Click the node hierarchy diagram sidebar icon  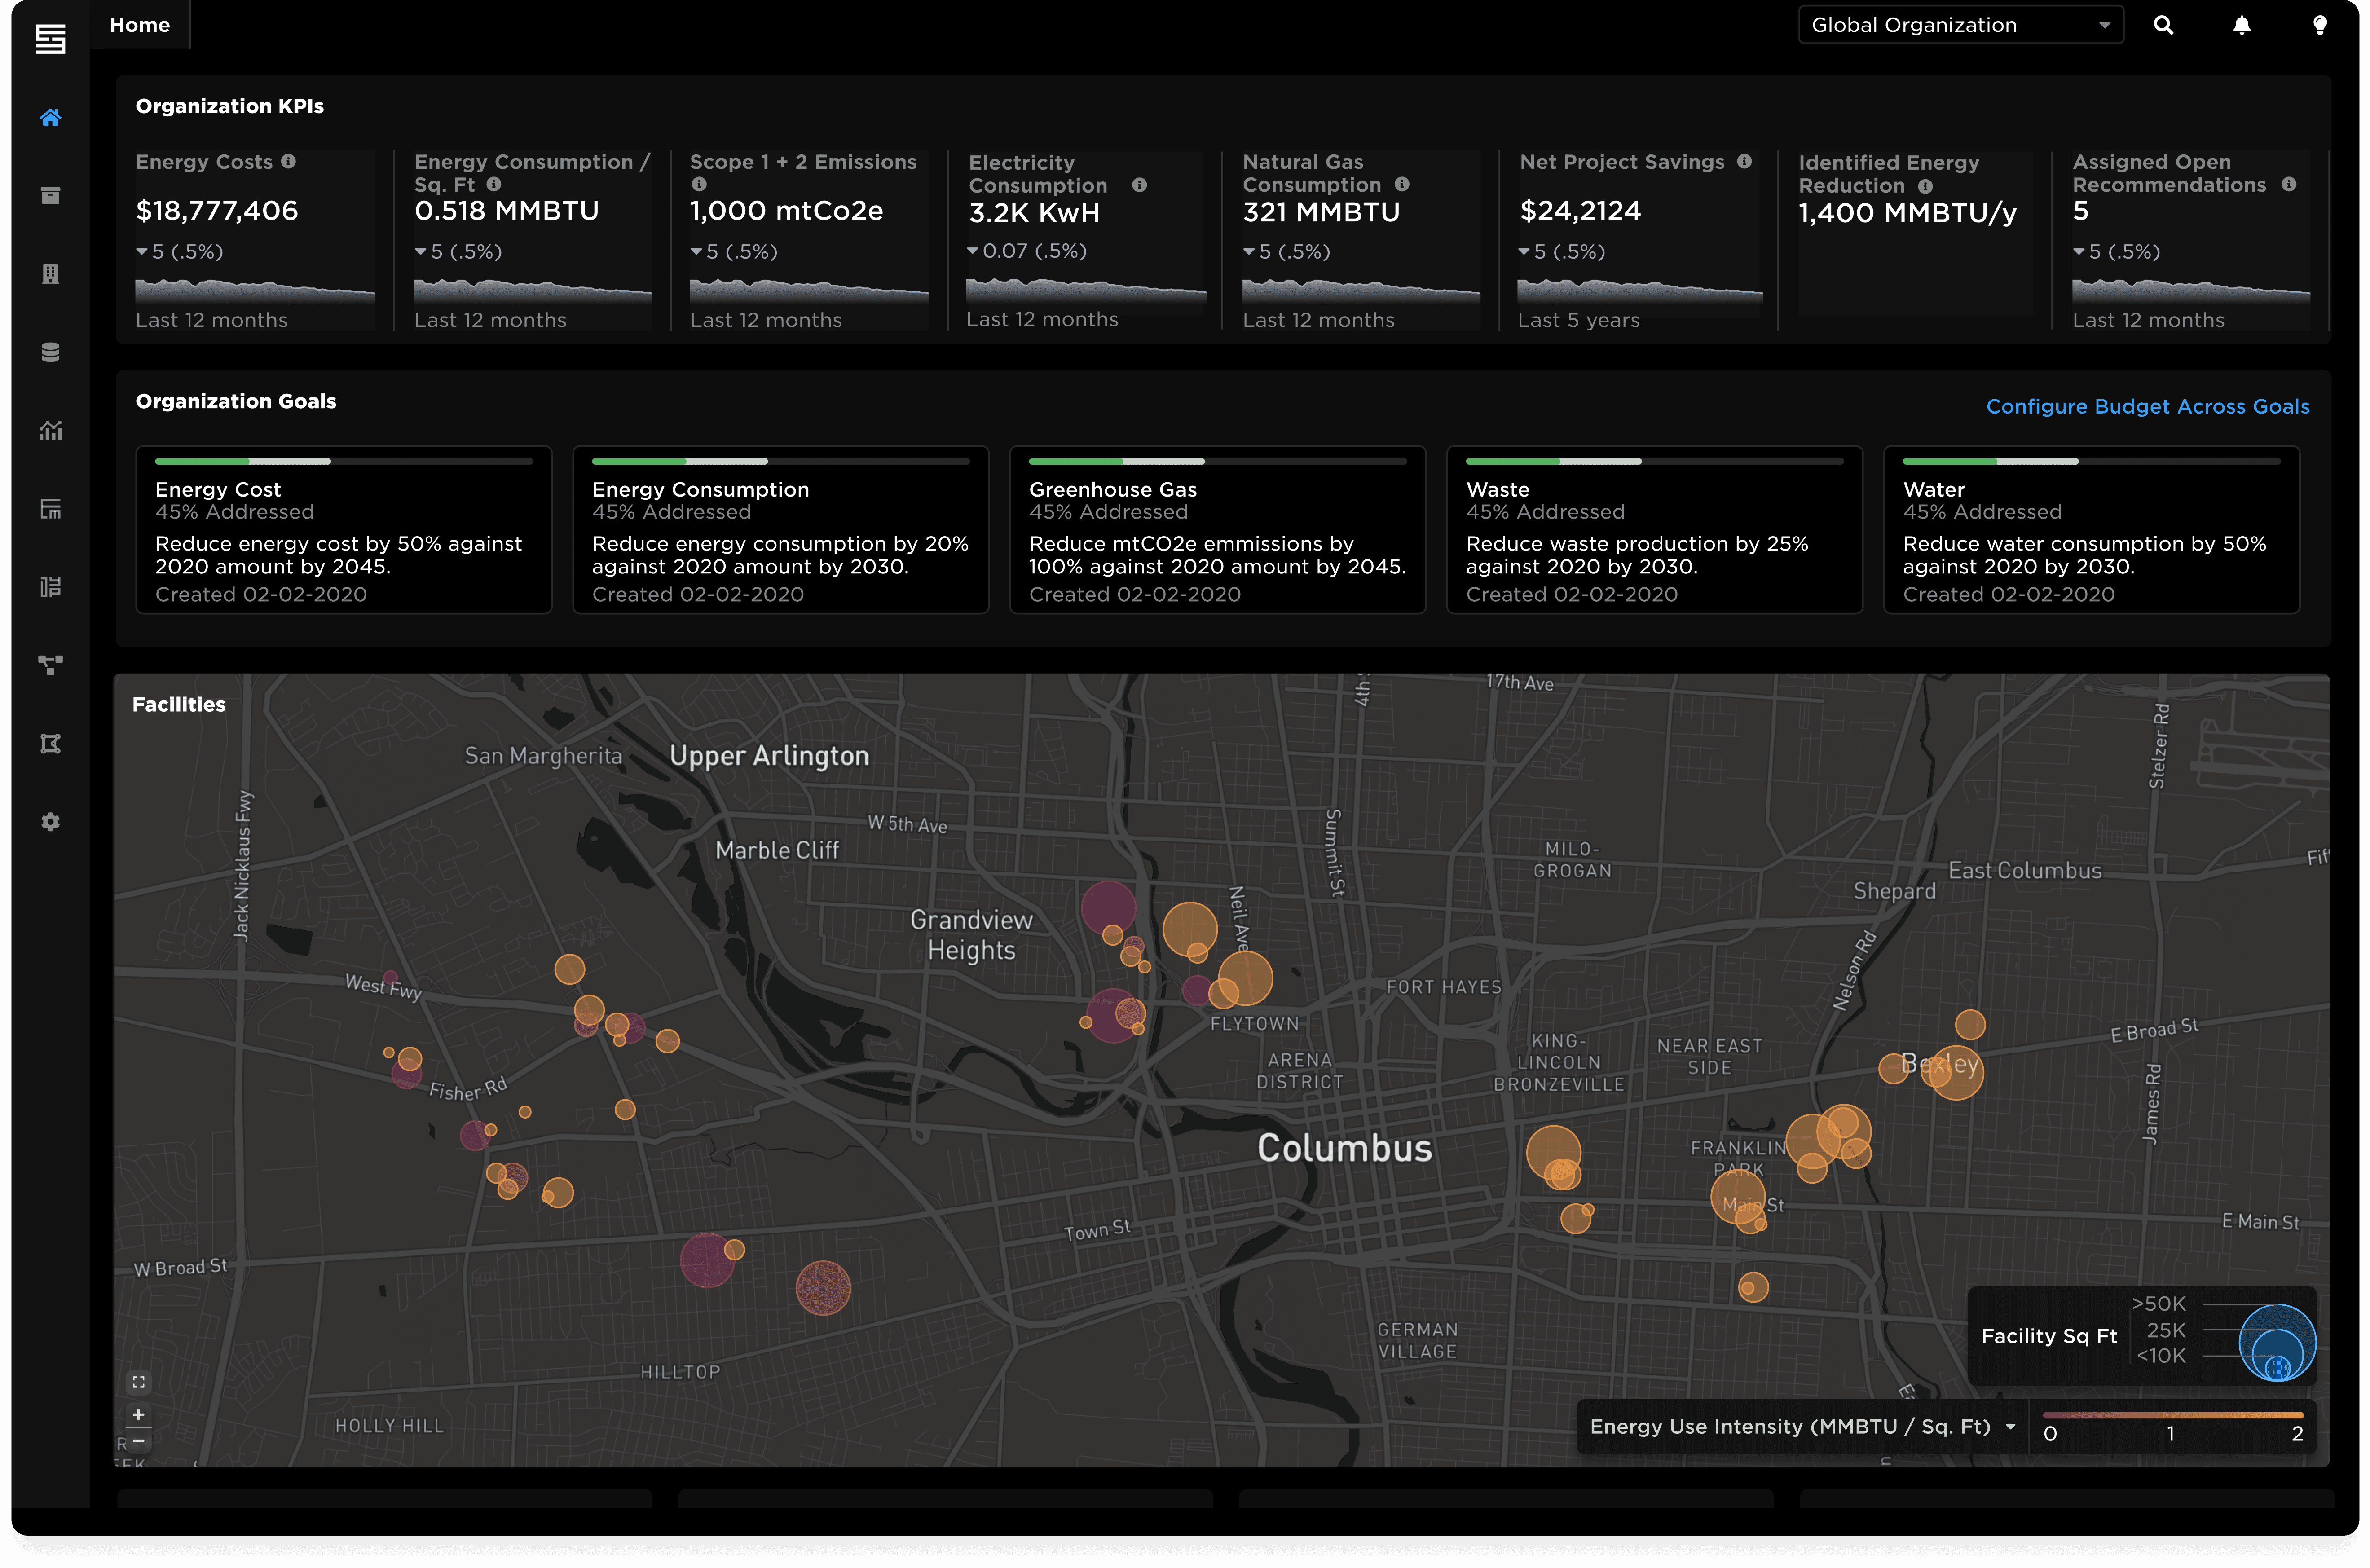(50, 665)
